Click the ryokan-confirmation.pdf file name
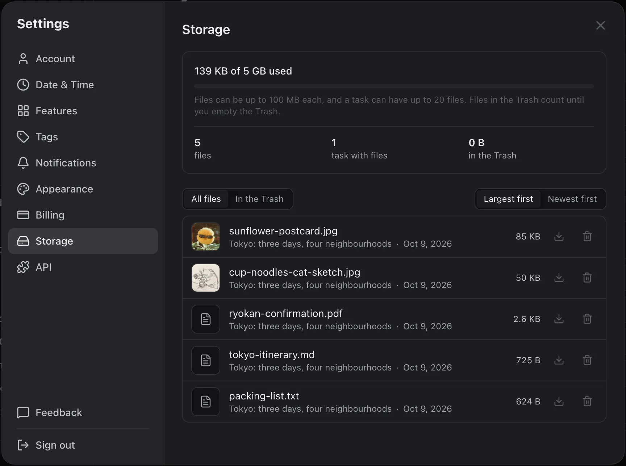626x466 pixels. pos(286,313)
